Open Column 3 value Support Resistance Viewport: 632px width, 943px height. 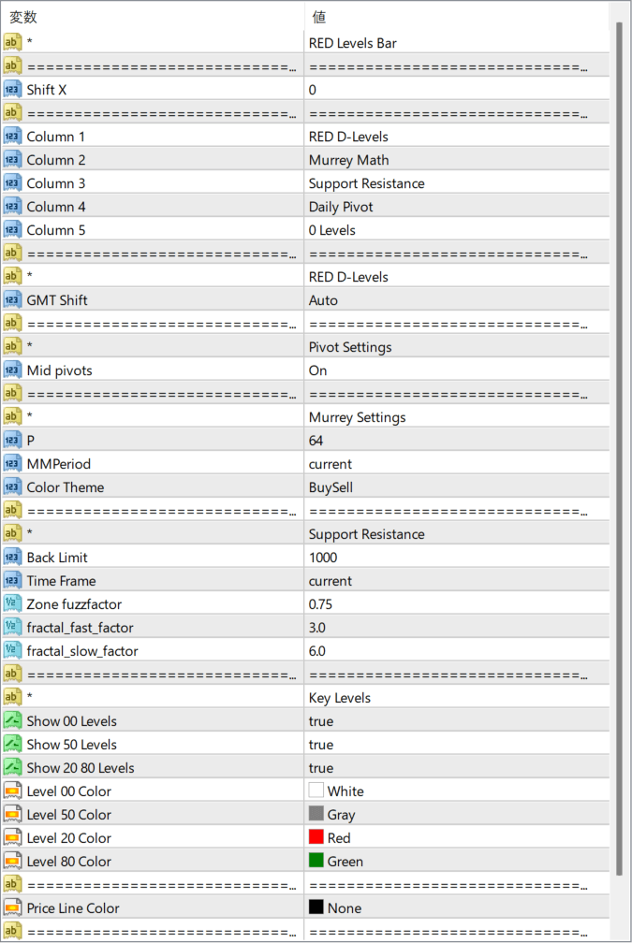tap(367, 183)
